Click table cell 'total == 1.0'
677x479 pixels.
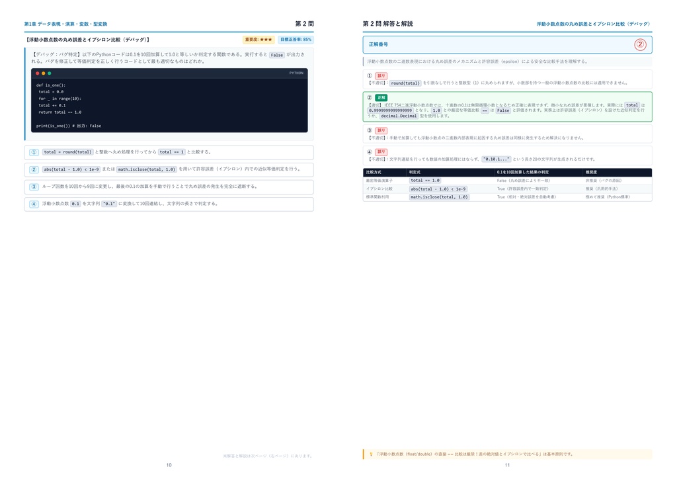coord(425,181)
